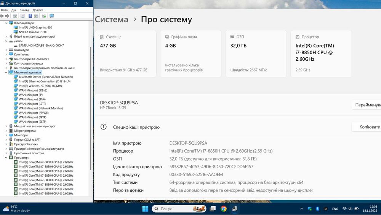
Task: Click Копіювати in device specifications
Action: coord(367,127)
